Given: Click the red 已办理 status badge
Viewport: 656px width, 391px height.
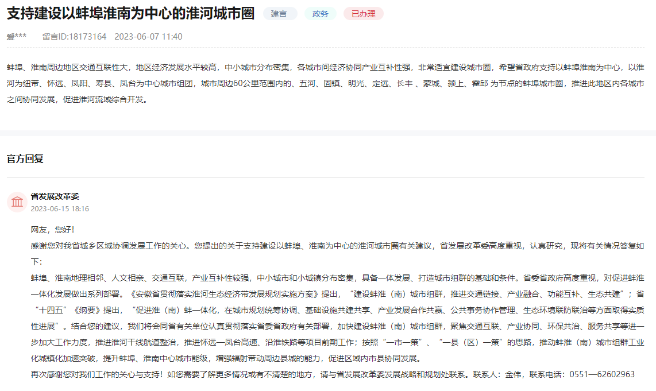Looking at the screenshot, I should (363, 13).
